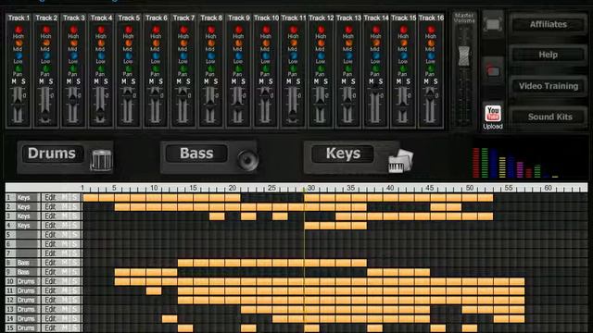Click the drum kit icon next to Drums

[x=101, y=160]
